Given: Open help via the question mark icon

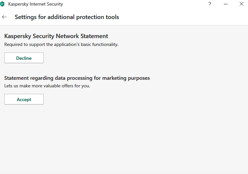Looking at the screenshot, I should pyautogui.click(x=210, y=4).
